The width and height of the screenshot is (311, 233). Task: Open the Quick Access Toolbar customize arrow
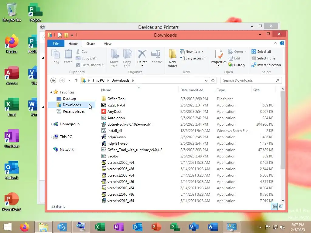72,35
